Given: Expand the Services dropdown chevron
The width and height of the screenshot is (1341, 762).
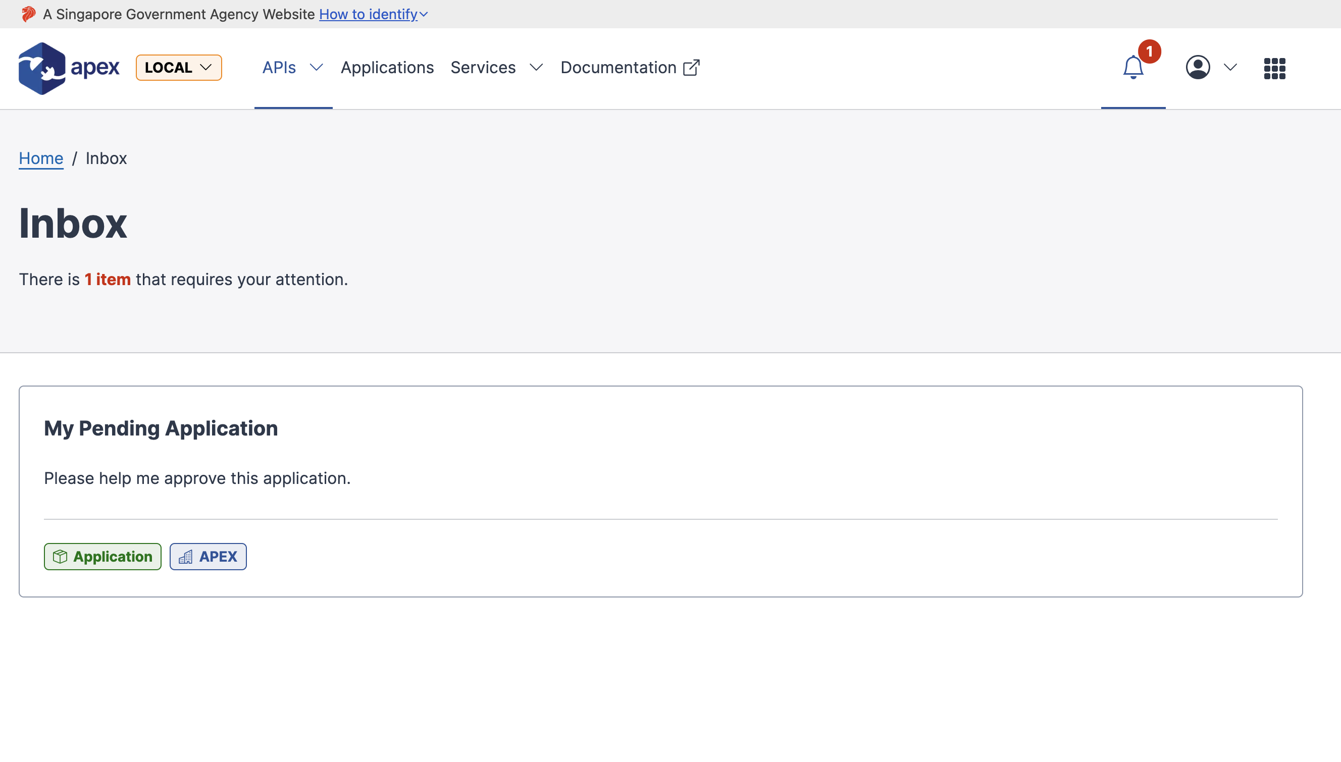Looking at the screenshot, I should click(536, 68).
